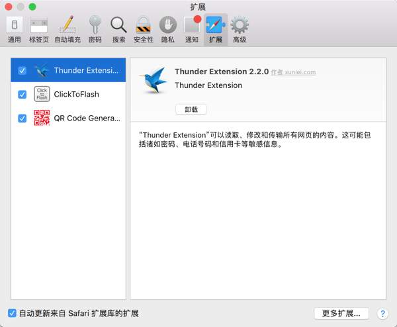Uncheck the ClickToFlash extension

click(x=22, y=95)
